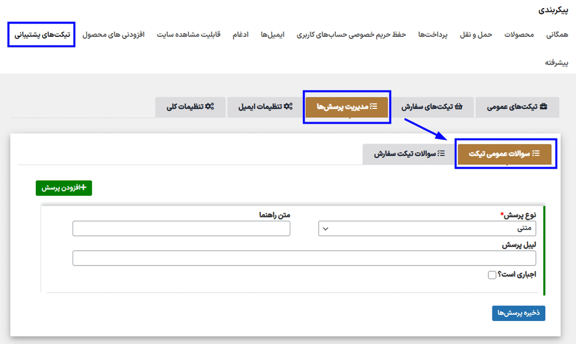The height and width of the screenshot is (344, 576).
Task: Open the همگانی tab
Action: (x=557, y=35)
